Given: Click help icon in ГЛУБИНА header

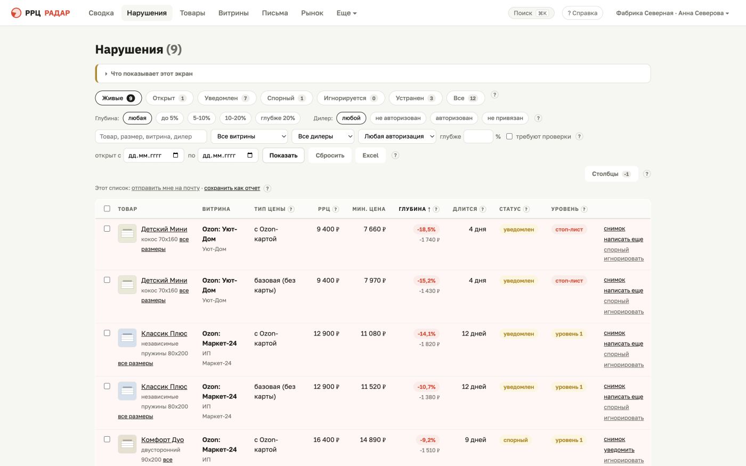Looking at the screenshot, I should (x=436, y=209).
